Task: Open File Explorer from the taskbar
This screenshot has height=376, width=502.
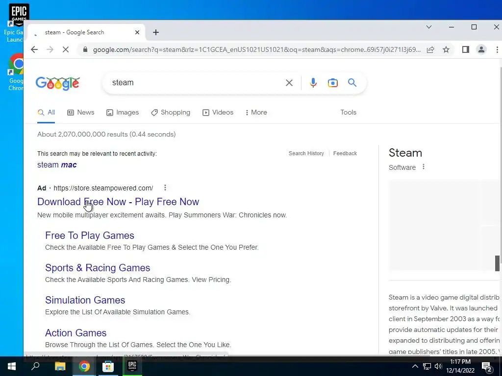Action: 60,366
